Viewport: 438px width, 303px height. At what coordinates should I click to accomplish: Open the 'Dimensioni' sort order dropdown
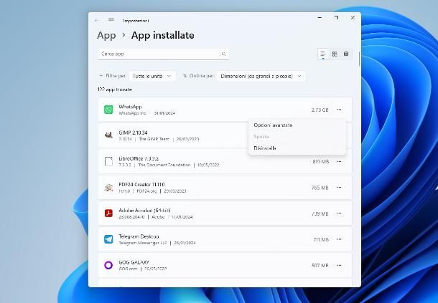pos(261,76)
